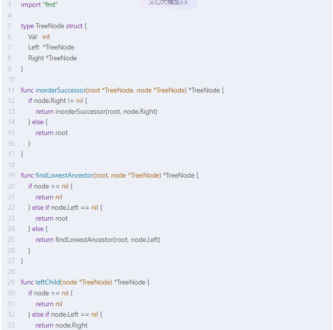Click the func findLowestAncestor declaration line
The image size is (333, 330).
click(110, 176)
